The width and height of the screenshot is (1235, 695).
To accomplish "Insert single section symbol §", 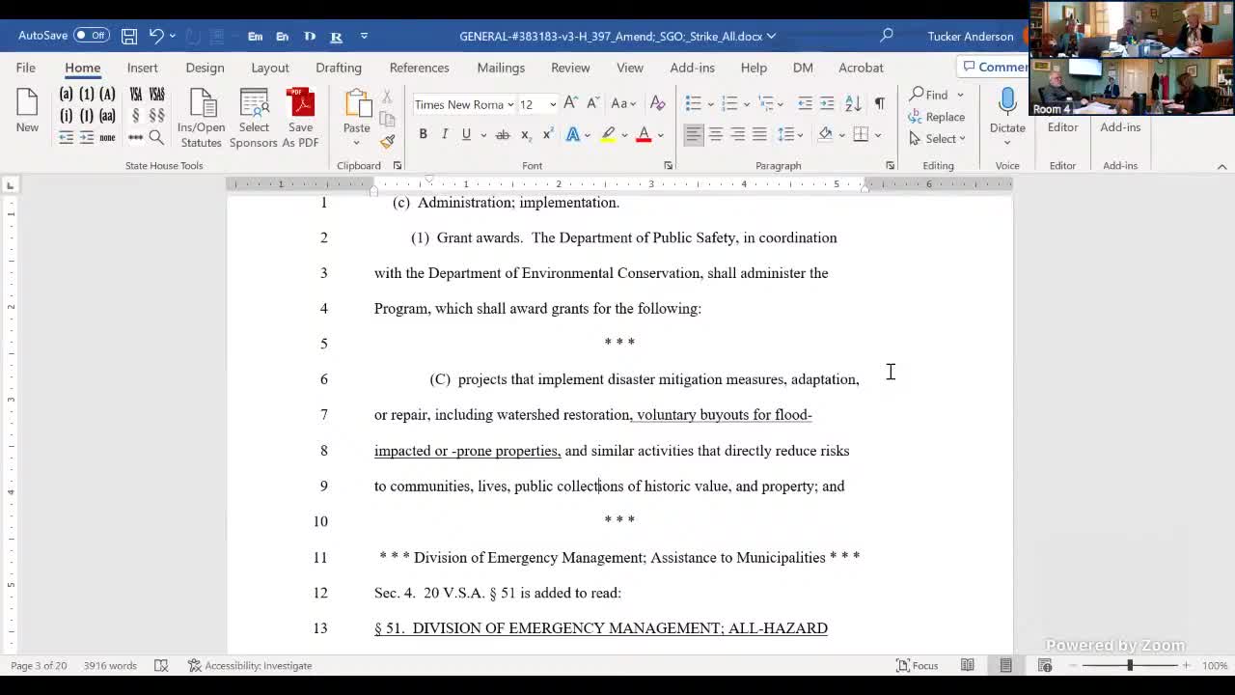I will click(135, 116).
